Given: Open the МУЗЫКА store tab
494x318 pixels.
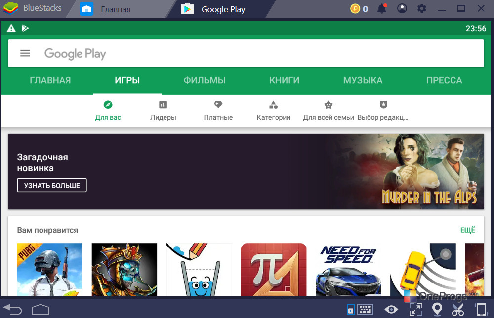Looking at the screenshot, I should pos(363,80).
